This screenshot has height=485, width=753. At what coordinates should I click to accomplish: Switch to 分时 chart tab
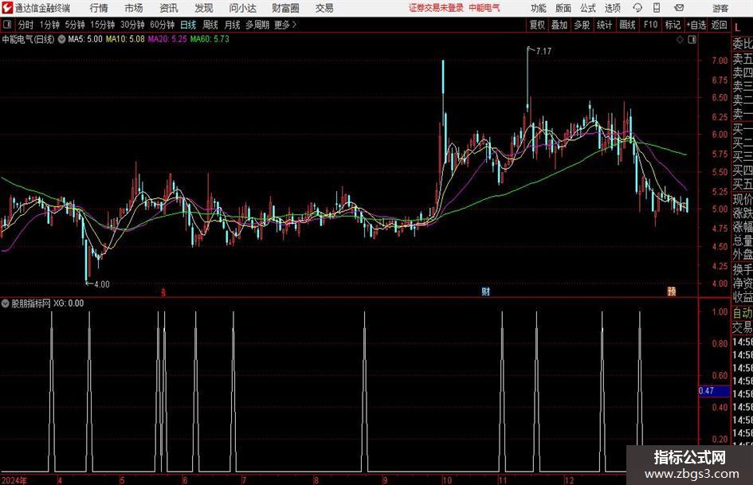pyautogui.click(x=25, y=25)
